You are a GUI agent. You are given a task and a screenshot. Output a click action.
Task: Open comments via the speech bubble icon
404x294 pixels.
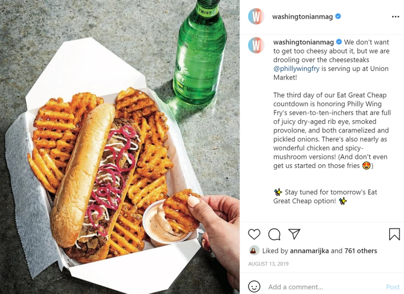pyautogui.click(x=274, y=234)
